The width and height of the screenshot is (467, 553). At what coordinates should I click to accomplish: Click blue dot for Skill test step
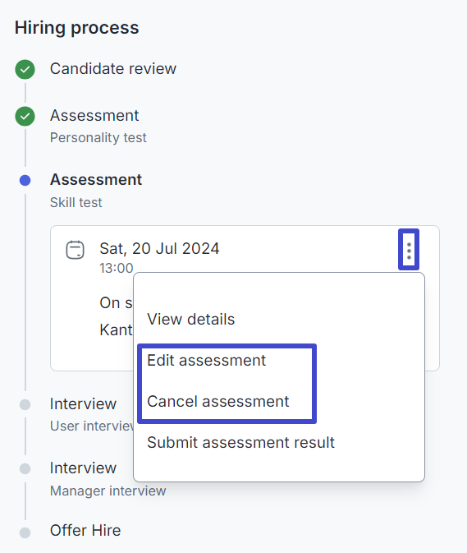[25, 180]
